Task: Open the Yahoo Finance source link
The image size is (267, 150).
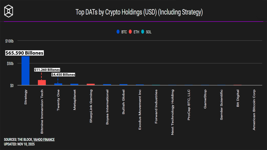Action: tap(44, 140)
